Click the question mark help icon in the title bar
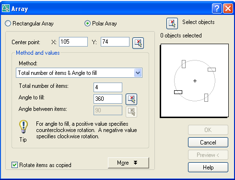Screen dimensions: 235x180 [x=217, y=8]
